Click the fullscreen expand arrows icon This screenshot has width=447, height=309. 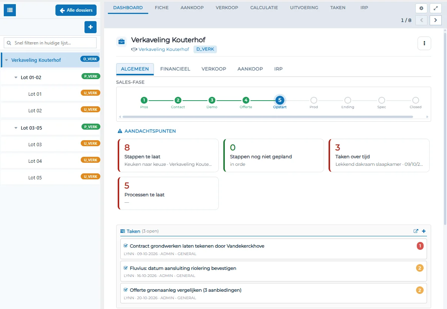point(435,8)
